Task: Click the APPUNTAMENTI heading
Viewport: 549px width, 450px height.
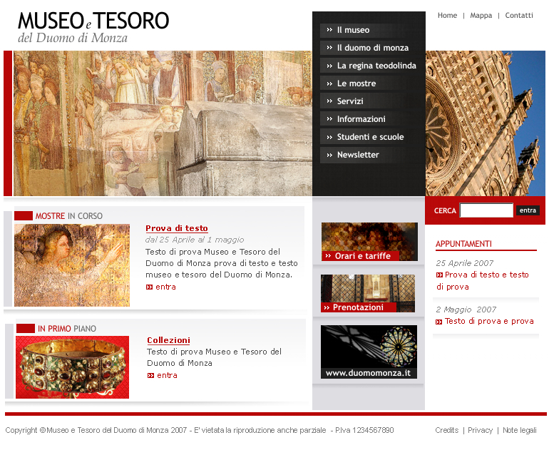Action: (463, 244)
